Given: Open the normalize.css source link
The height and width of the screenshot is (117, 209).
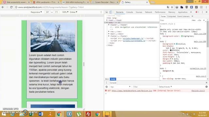Looking at the screenshot, I should pyautogui.click(x=198, y=69).
